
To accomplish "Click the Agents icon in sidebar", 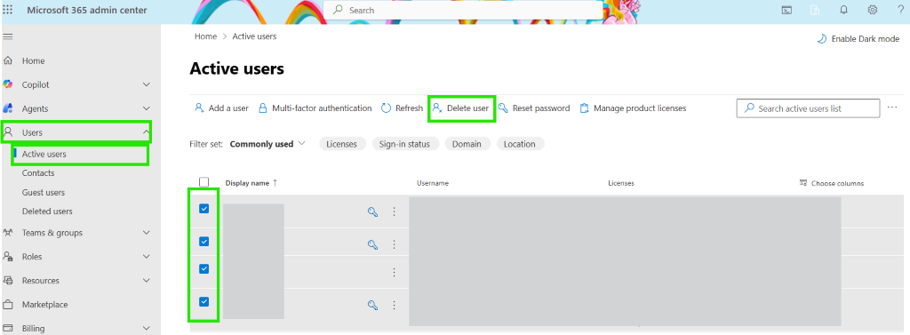I will click(x=8, y=108).
